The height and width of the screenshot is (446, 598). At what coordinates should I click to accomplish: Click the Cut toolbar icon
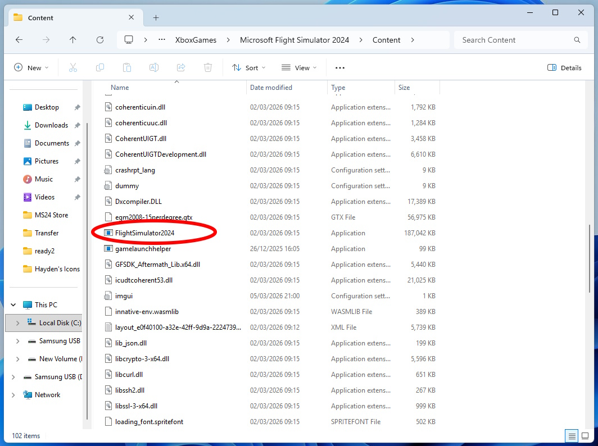point(73,68)
